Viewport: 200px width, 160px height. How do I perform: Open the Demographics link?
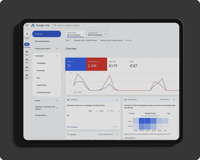coord(130,138)
